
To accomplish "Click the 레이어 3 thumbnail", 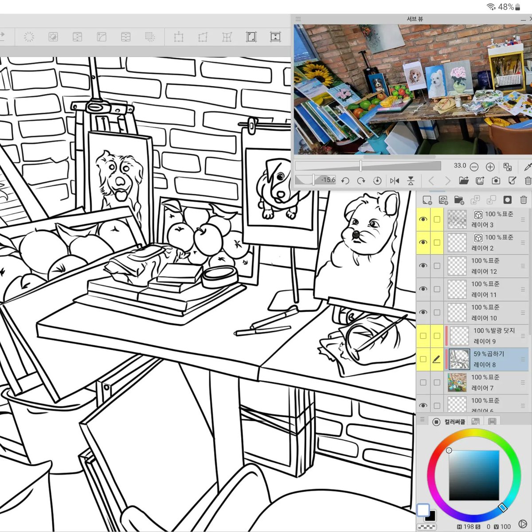I will tap(457, 219).
